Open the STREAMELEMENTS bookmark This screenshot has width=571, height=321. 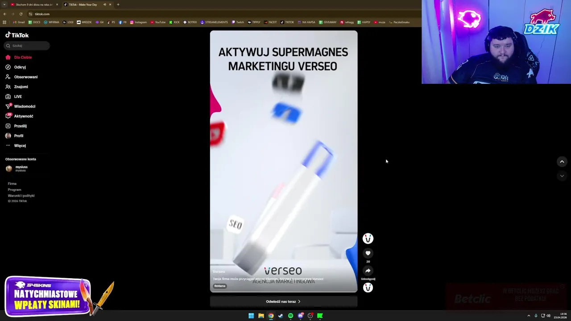pos(214,22)
